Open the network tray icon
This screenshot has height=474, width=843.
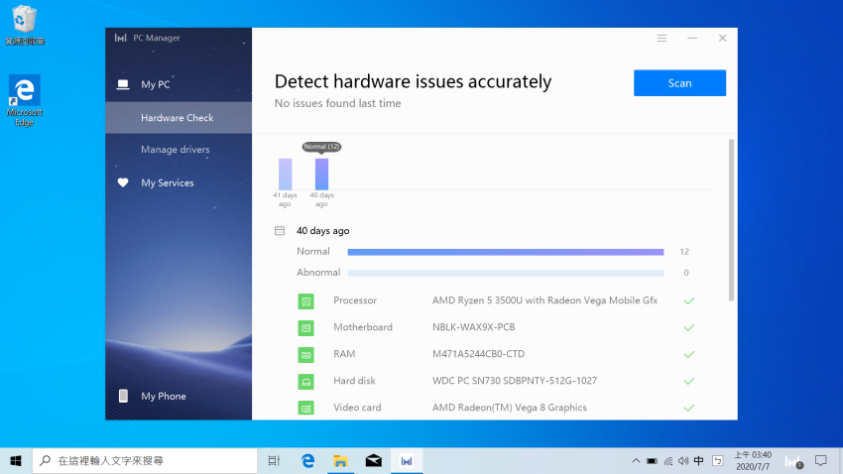point(668,461)
